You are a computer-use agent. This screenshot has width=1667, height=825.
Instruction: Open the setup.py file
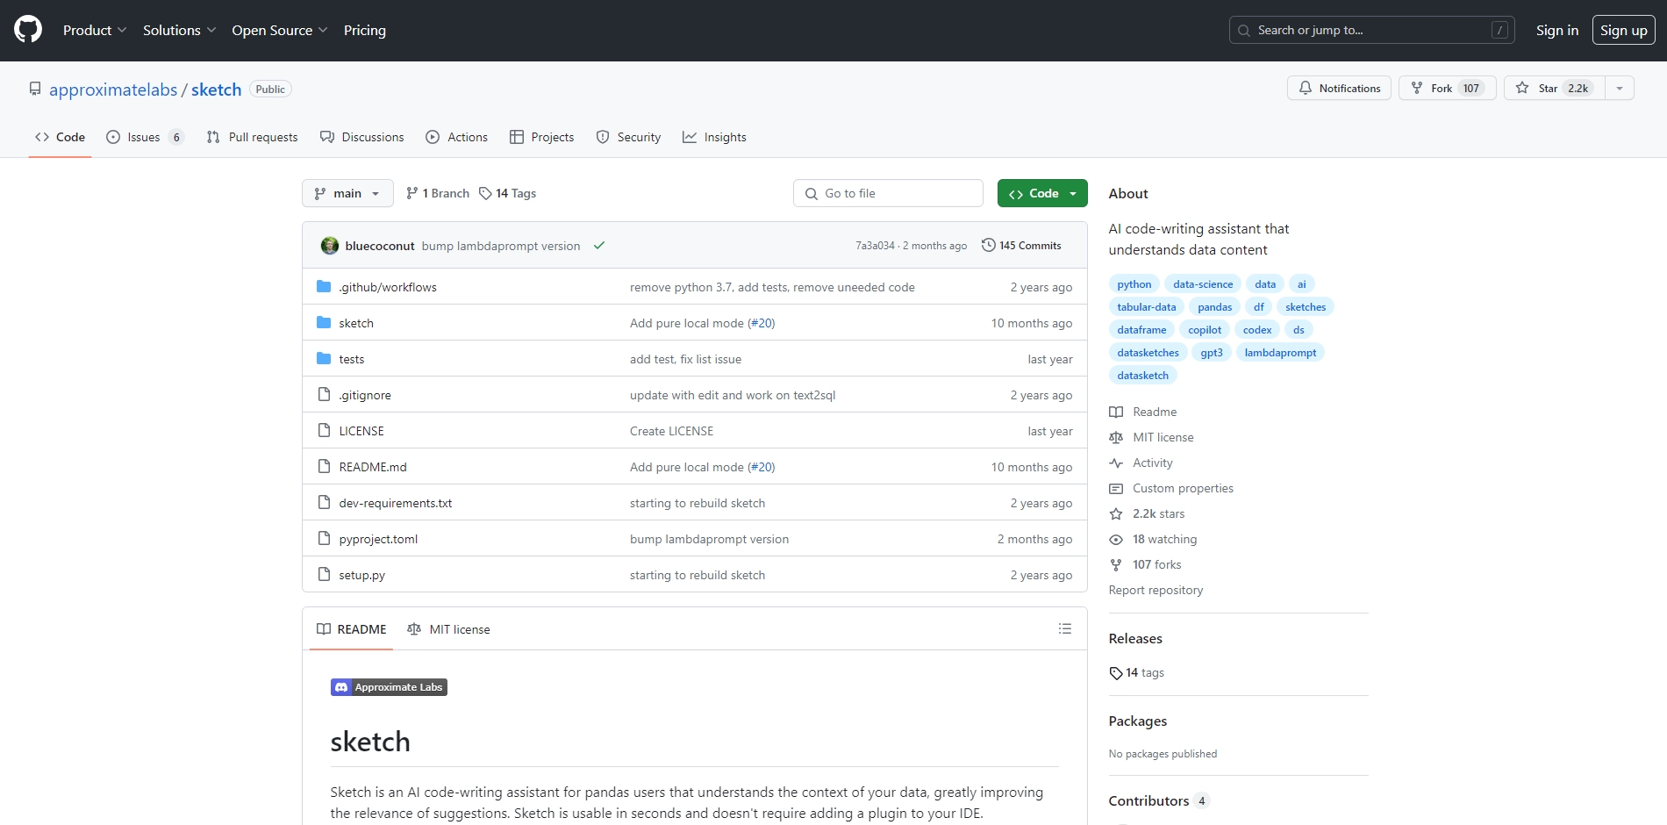[x=362, y=575]
